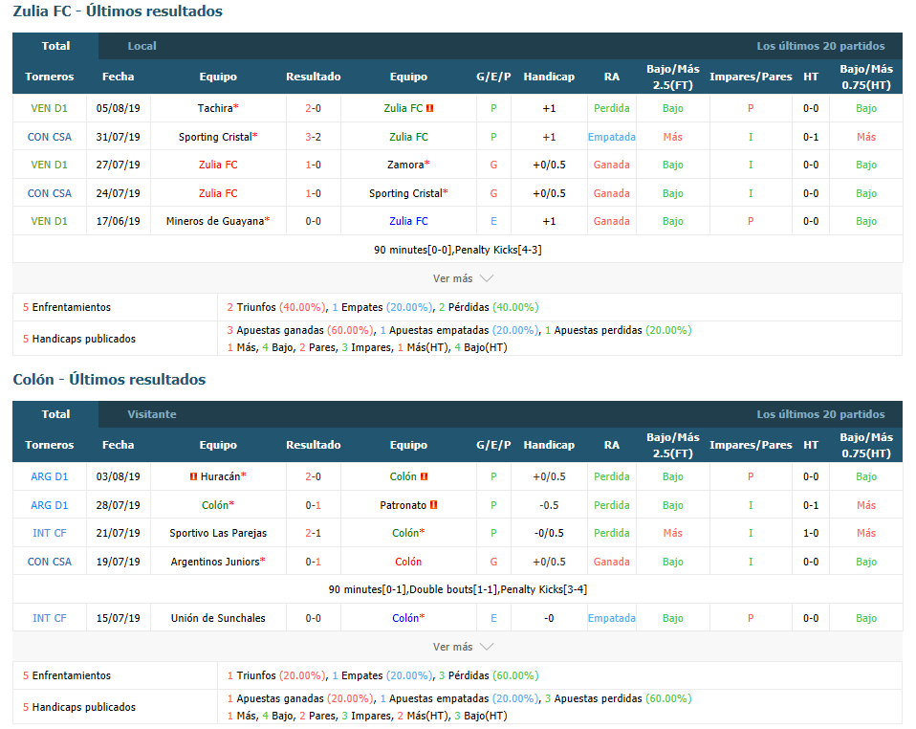Click Empatada value in 31/07/19 Sporting Cristal row
This screenshot has height=729, width=916.
(x=612, y=137)
